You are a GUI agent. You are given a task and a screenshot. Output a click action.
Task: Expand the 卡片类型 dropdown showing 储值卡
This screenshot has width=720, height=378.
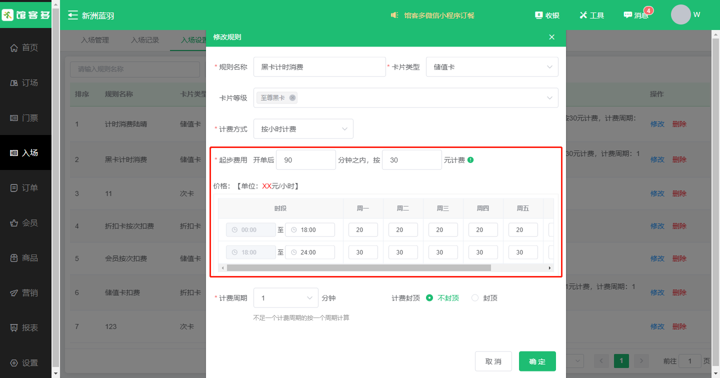(492, 67)
